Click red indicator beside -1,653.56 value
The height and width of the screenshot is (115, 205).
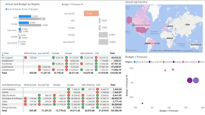[x=54, y=101]
